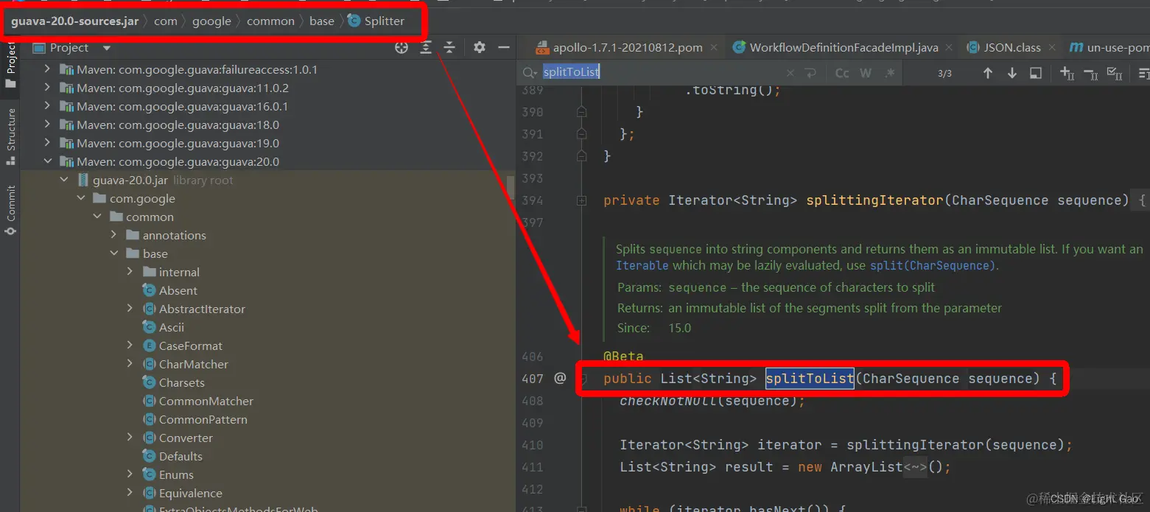Select the Absent class in tree
The image size is (1150, 512).
pyautogui.click(x=178, y=290)
